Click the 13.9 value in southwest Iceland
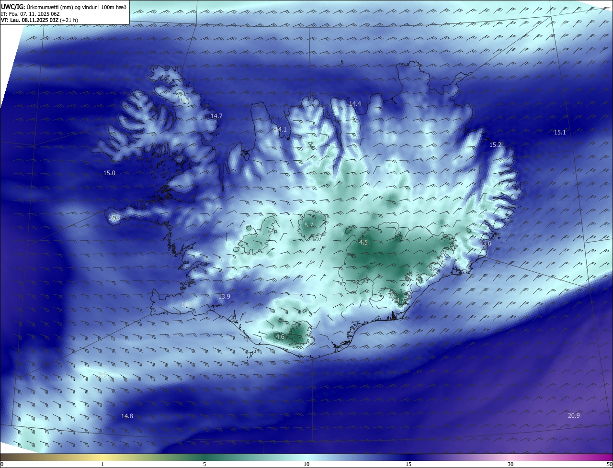The height and width of the screenshot is (468, 613). [x=224, y=297]
